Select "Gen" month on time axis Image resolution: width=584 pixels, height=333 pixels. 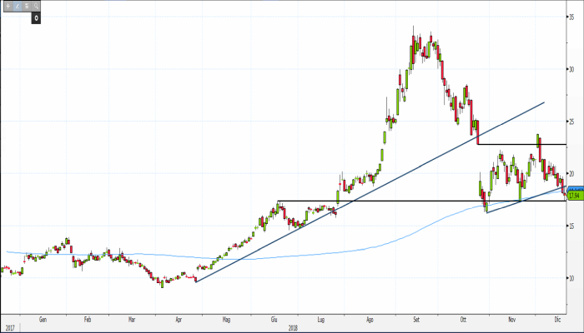click(42, 319)
